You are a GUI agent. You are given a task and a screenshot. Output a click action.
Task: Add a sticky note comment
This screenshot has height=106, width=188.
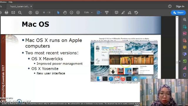pyautogui.click(x=116, y=12)
